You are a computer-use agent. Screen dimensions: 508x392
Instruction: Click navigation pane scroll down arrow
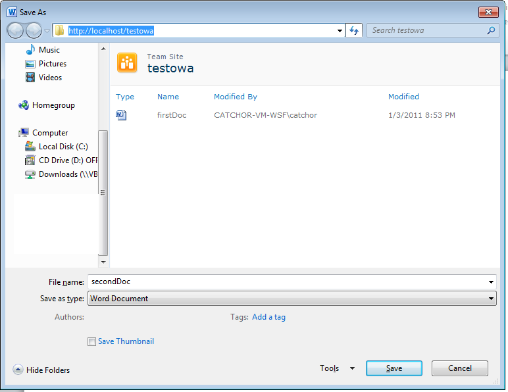103,262
